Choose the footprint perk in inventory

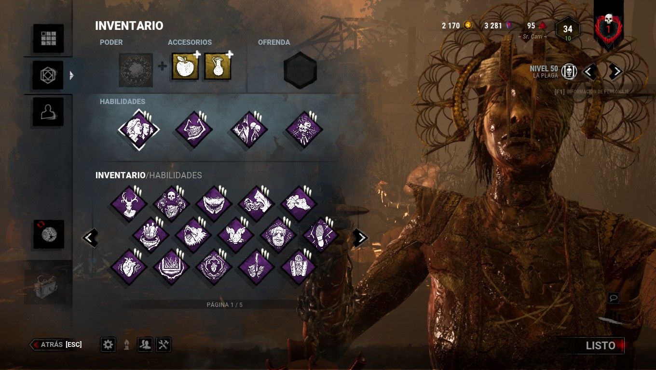click(321, 236)
